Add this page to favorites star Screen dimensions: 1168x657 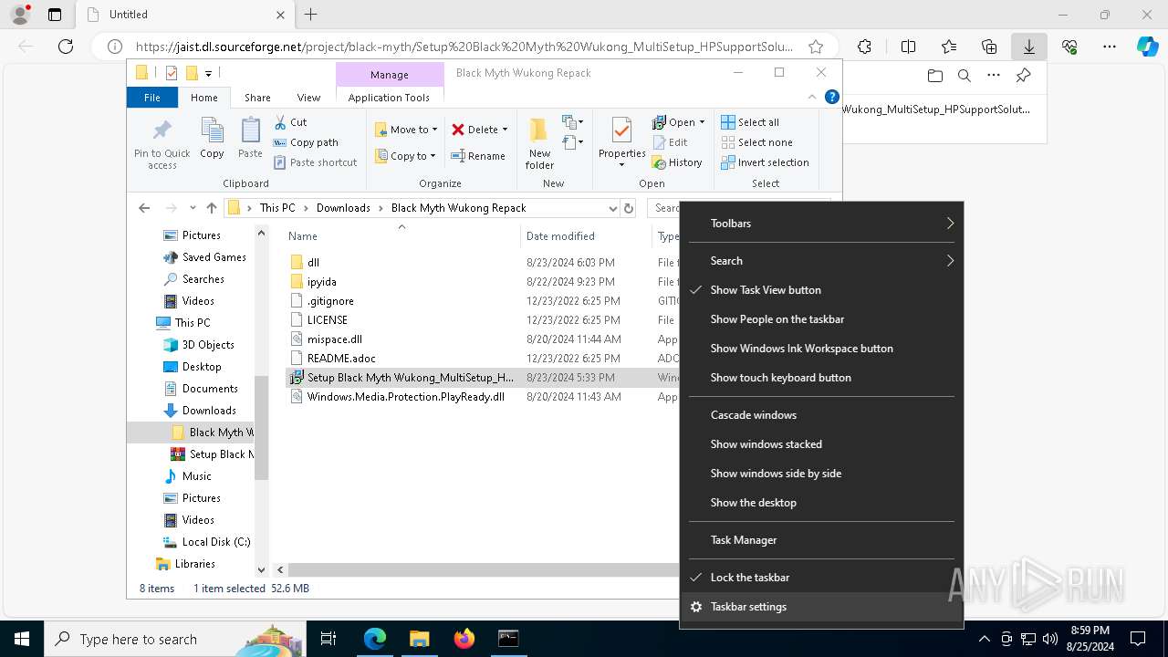[x=816, y=47]
